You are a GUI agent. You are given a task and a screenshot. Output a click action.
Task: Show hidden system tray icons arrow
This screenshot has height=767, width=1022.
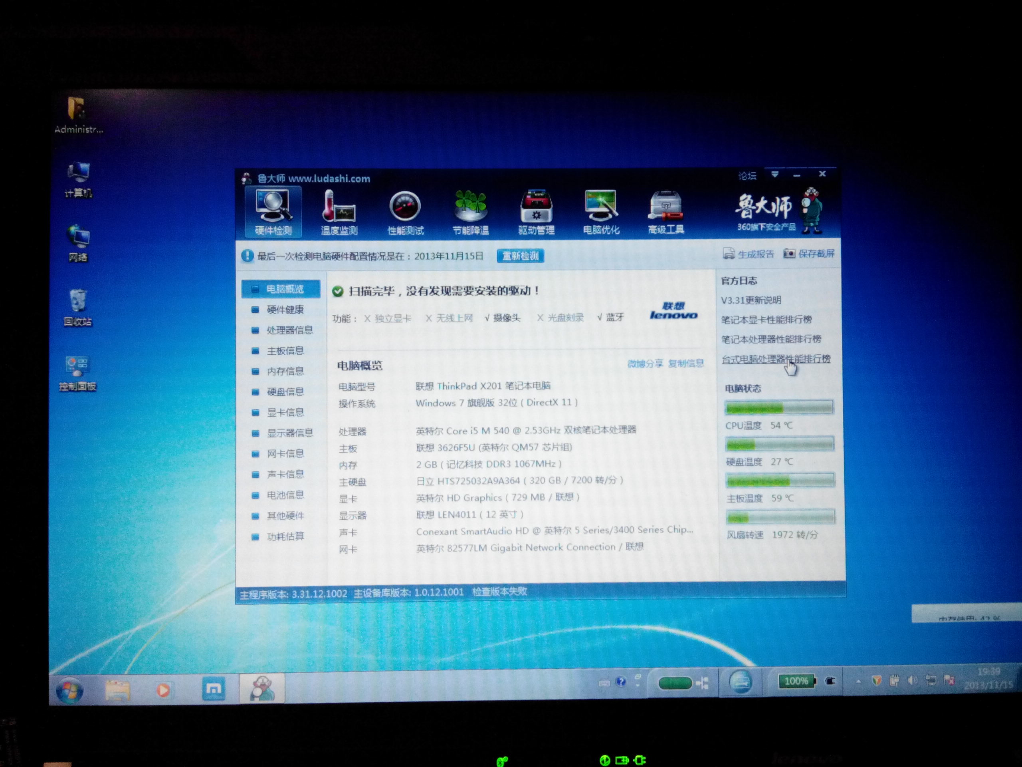(858, 681)
